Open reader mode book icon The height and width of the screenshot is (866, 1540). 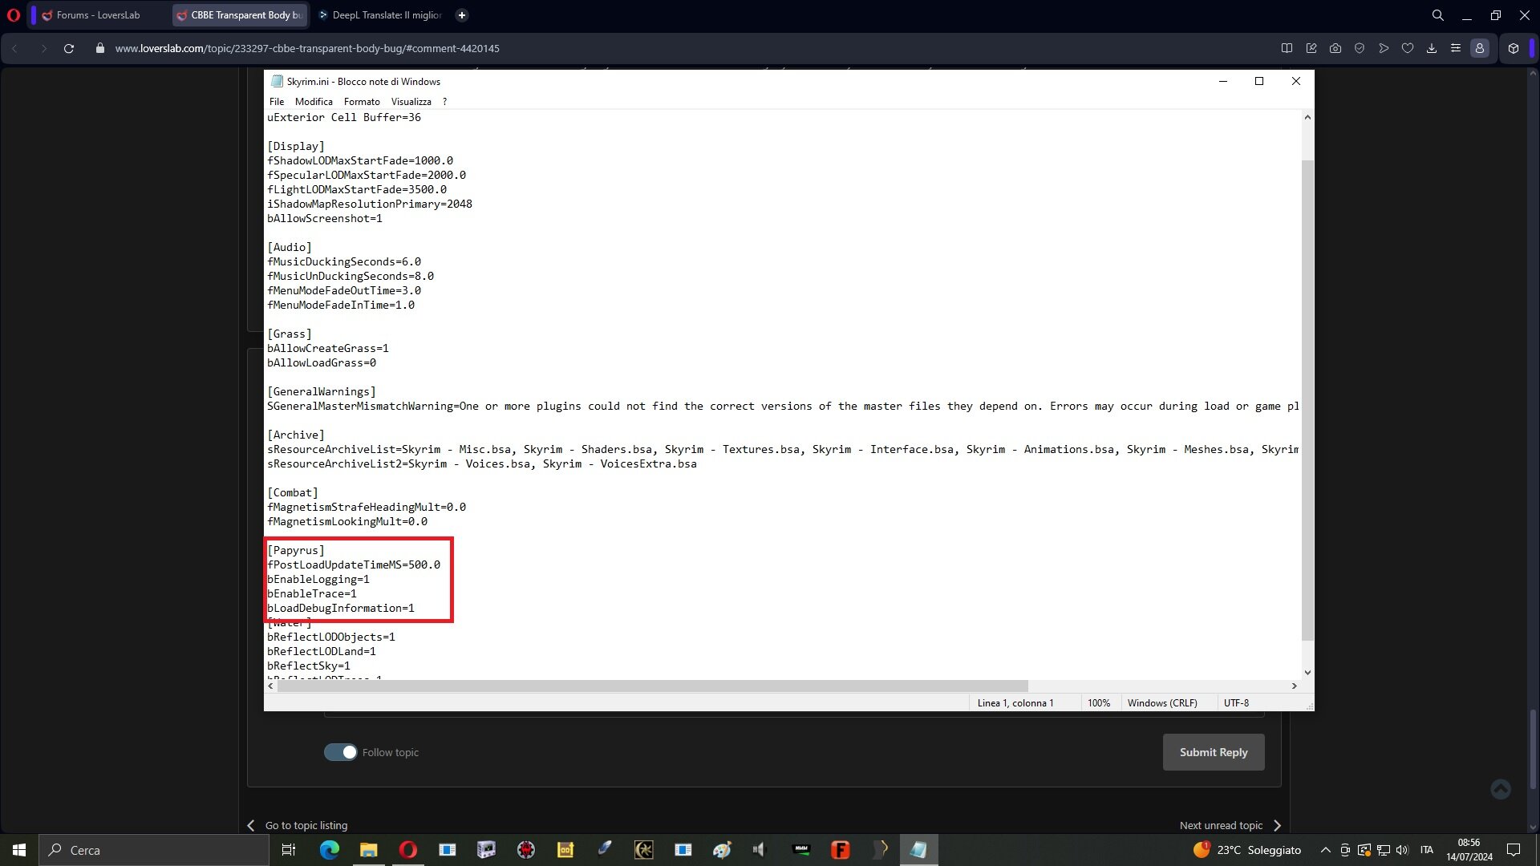[x=1287, y=48]
